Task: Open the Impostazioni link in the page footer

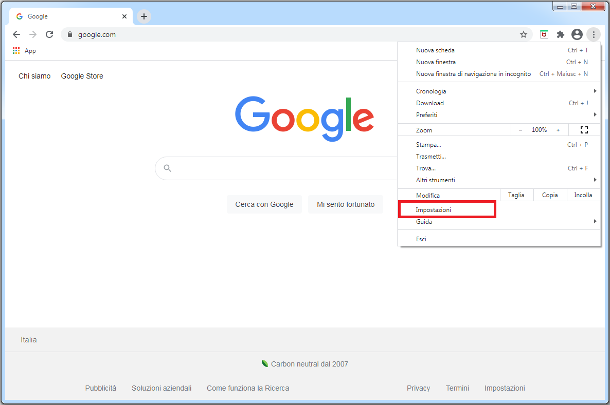Action: click(x=505, y=388)
